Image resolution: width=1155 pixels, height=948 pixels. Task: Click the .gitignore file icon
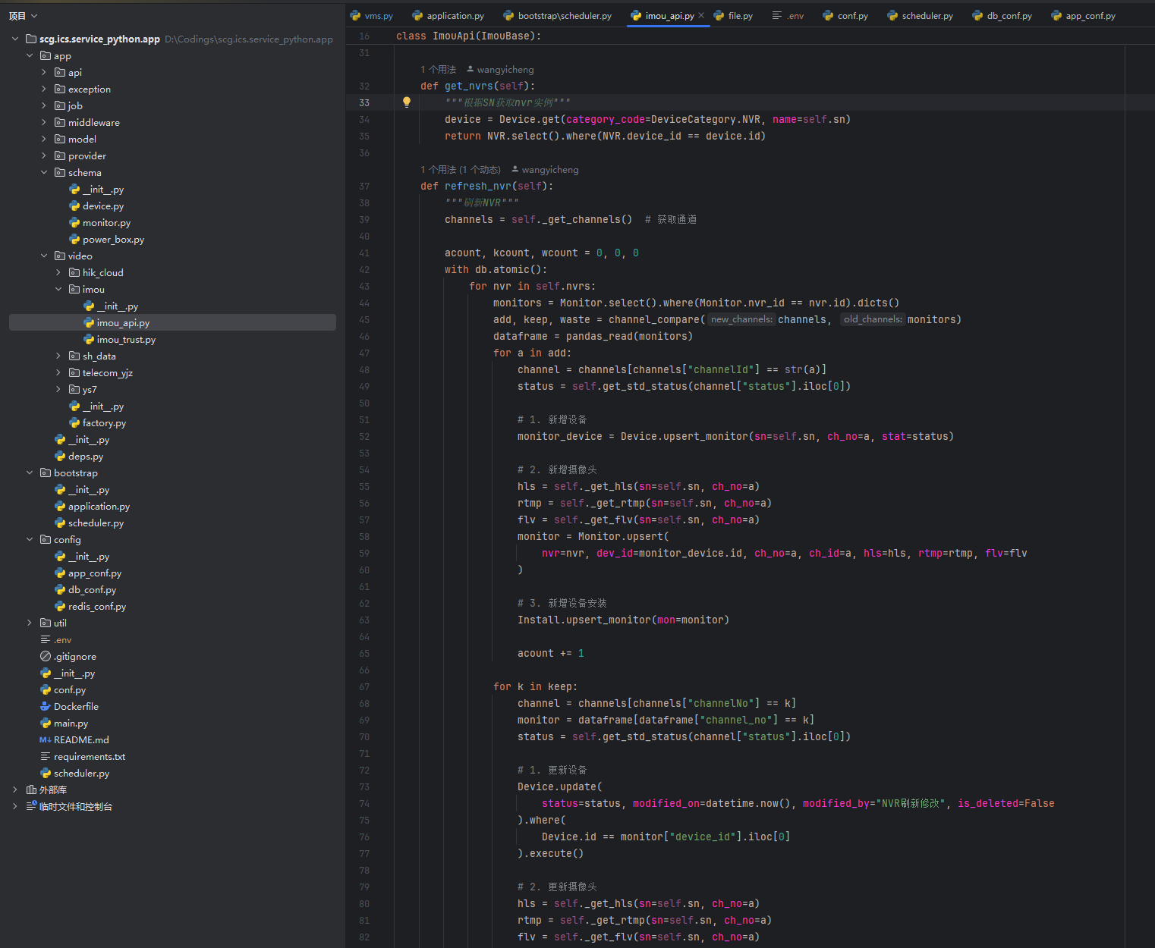tap(46, 656)
